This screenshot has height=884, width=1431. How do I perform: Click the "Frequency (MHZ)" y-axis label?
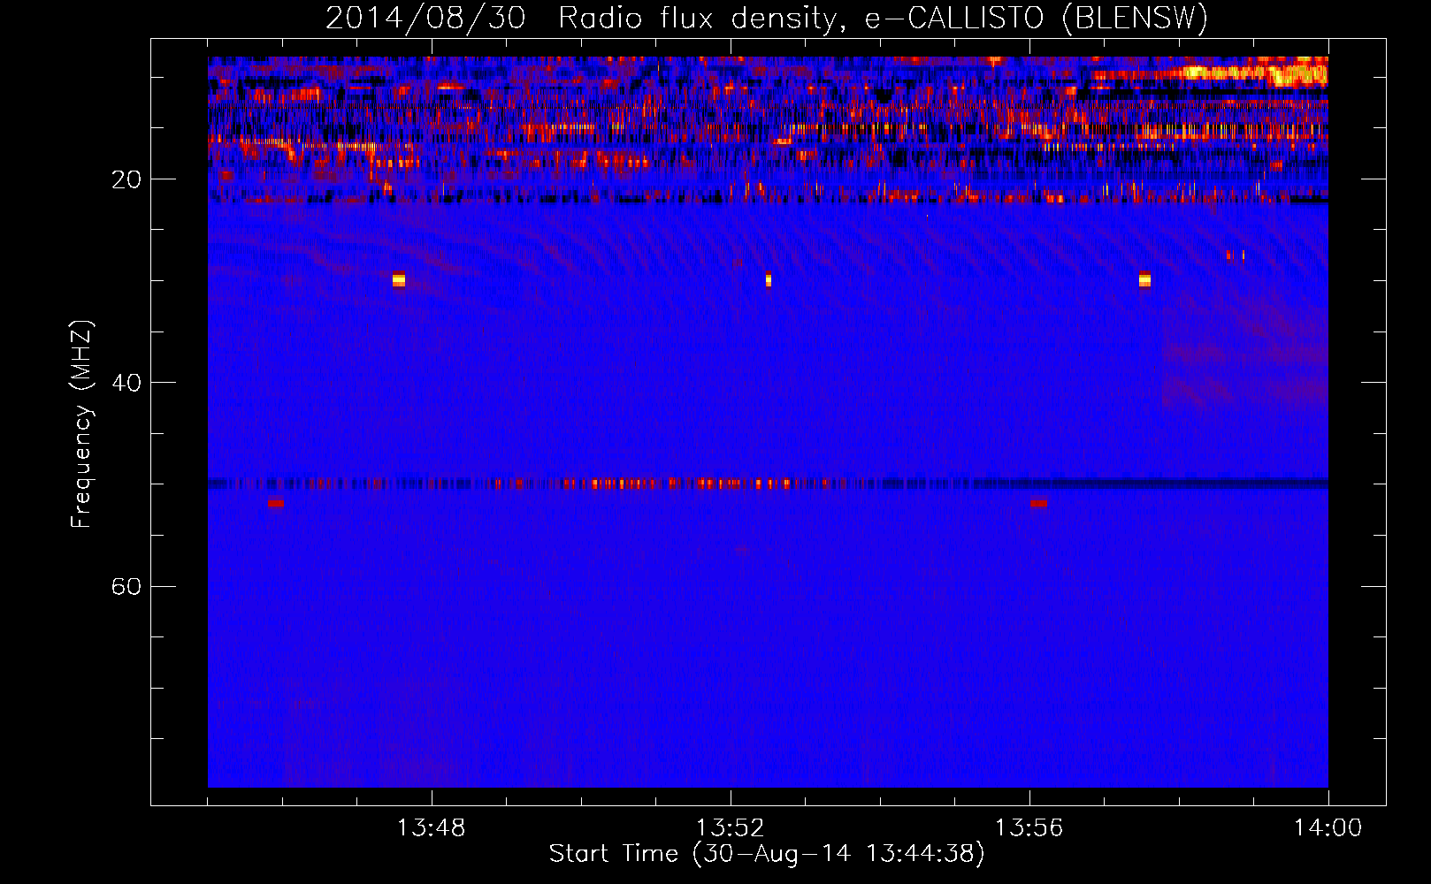click(81, 424)
